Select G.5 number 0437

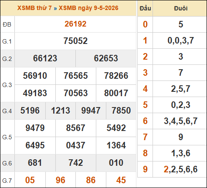75,145
